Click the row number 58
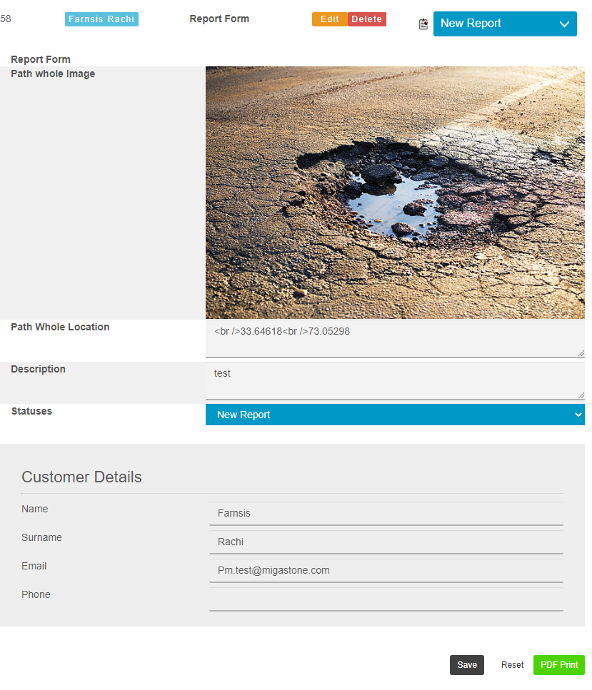 click(x=6, y=19)
